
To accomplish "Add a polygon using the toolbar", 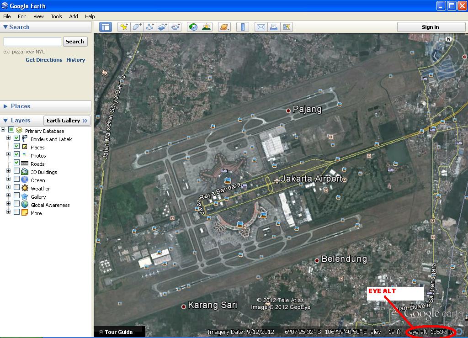I will click(137, 27).
